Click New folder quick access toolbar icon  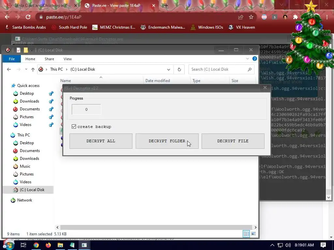coord(26,50)
